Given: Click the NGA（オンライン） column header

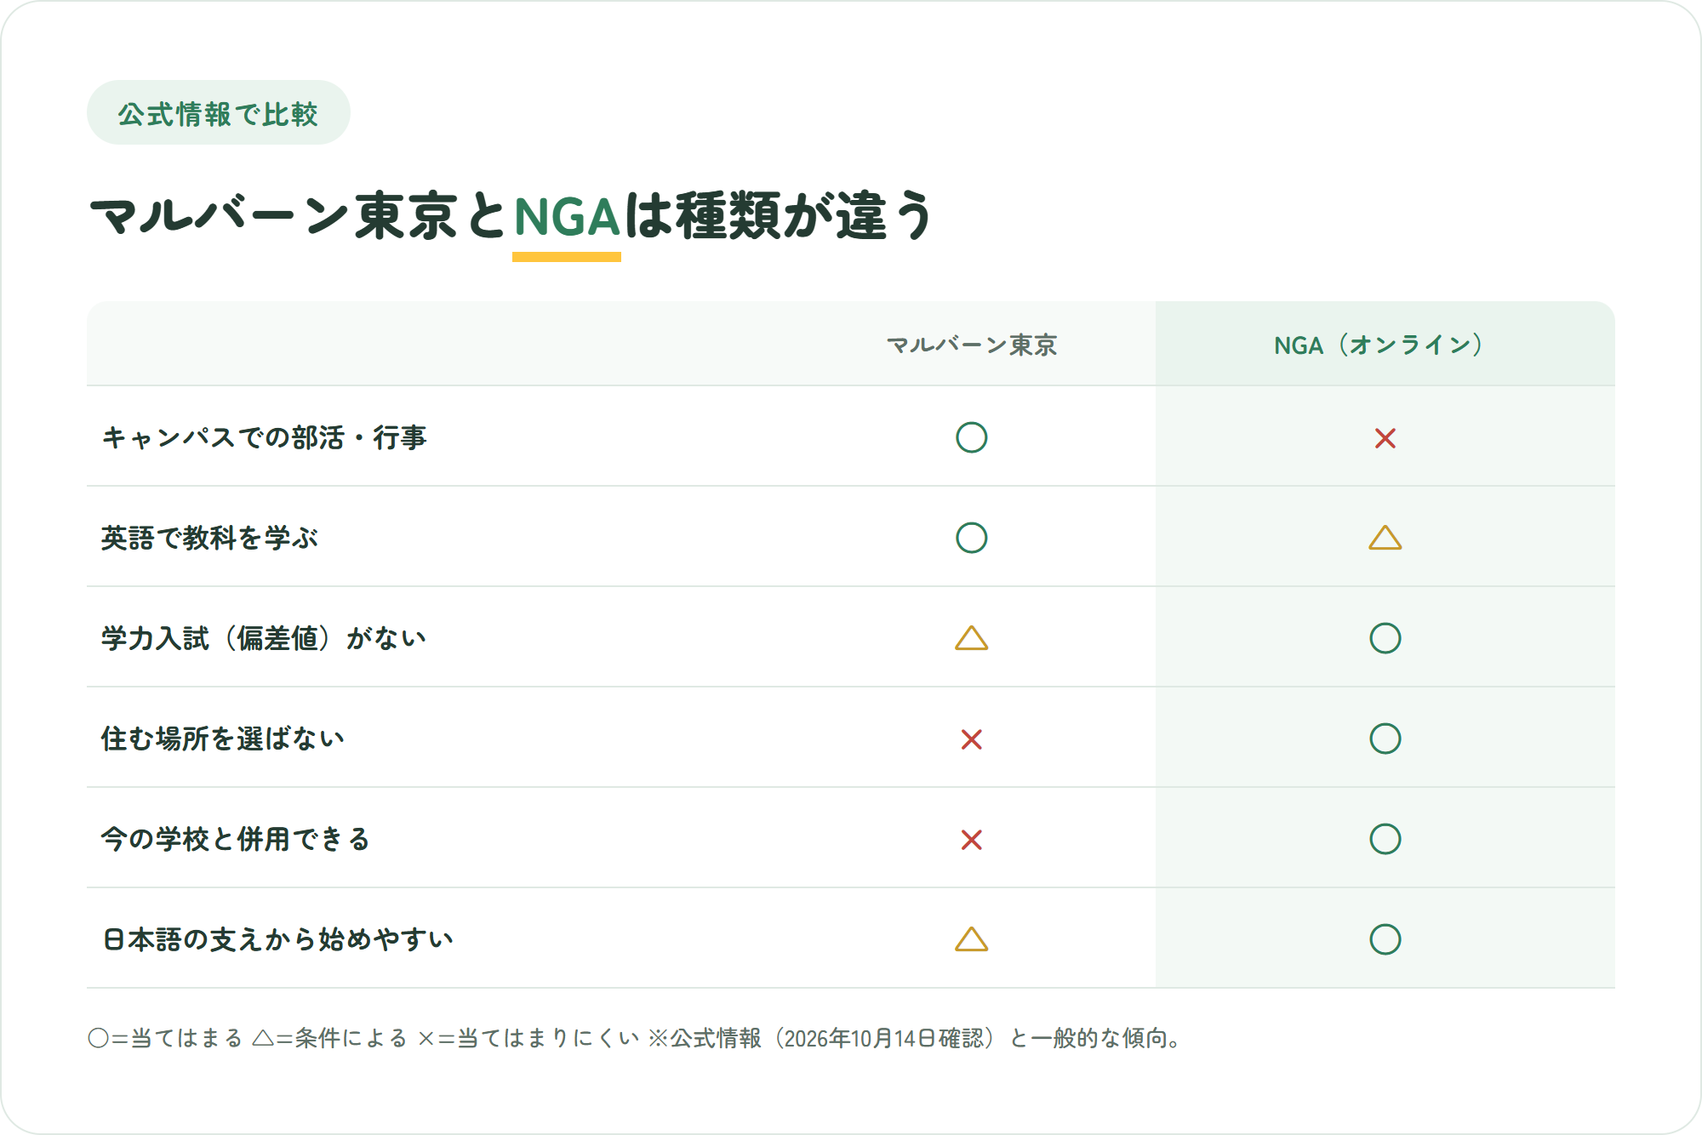Looking at the screenshot, I should 1379,345.
